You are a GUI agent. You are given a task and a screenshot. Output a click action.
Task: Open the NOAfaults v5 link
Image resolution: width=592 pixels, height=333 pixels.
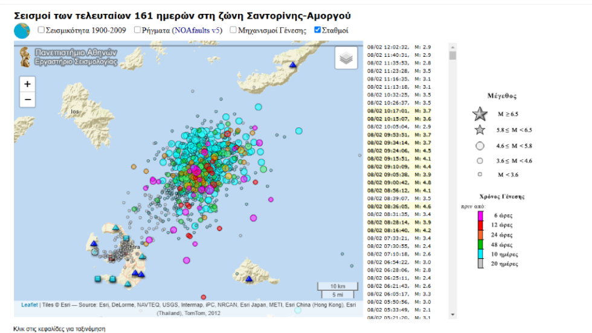coord(196,31)
